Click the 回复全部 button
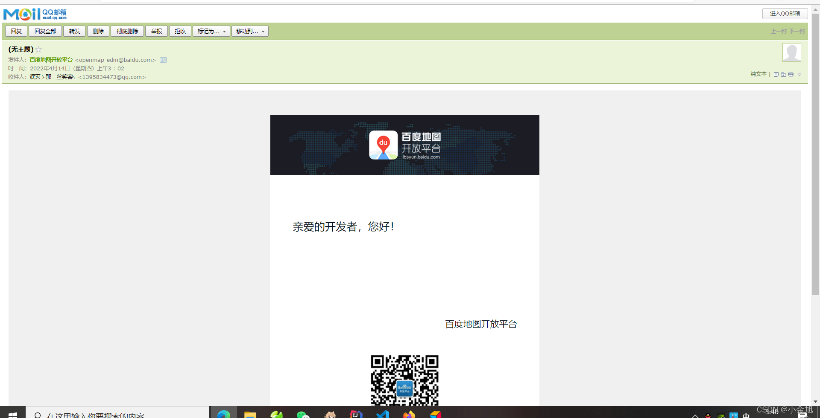The height and width of the screenshot is (418, 820). [x=45, y=31]
